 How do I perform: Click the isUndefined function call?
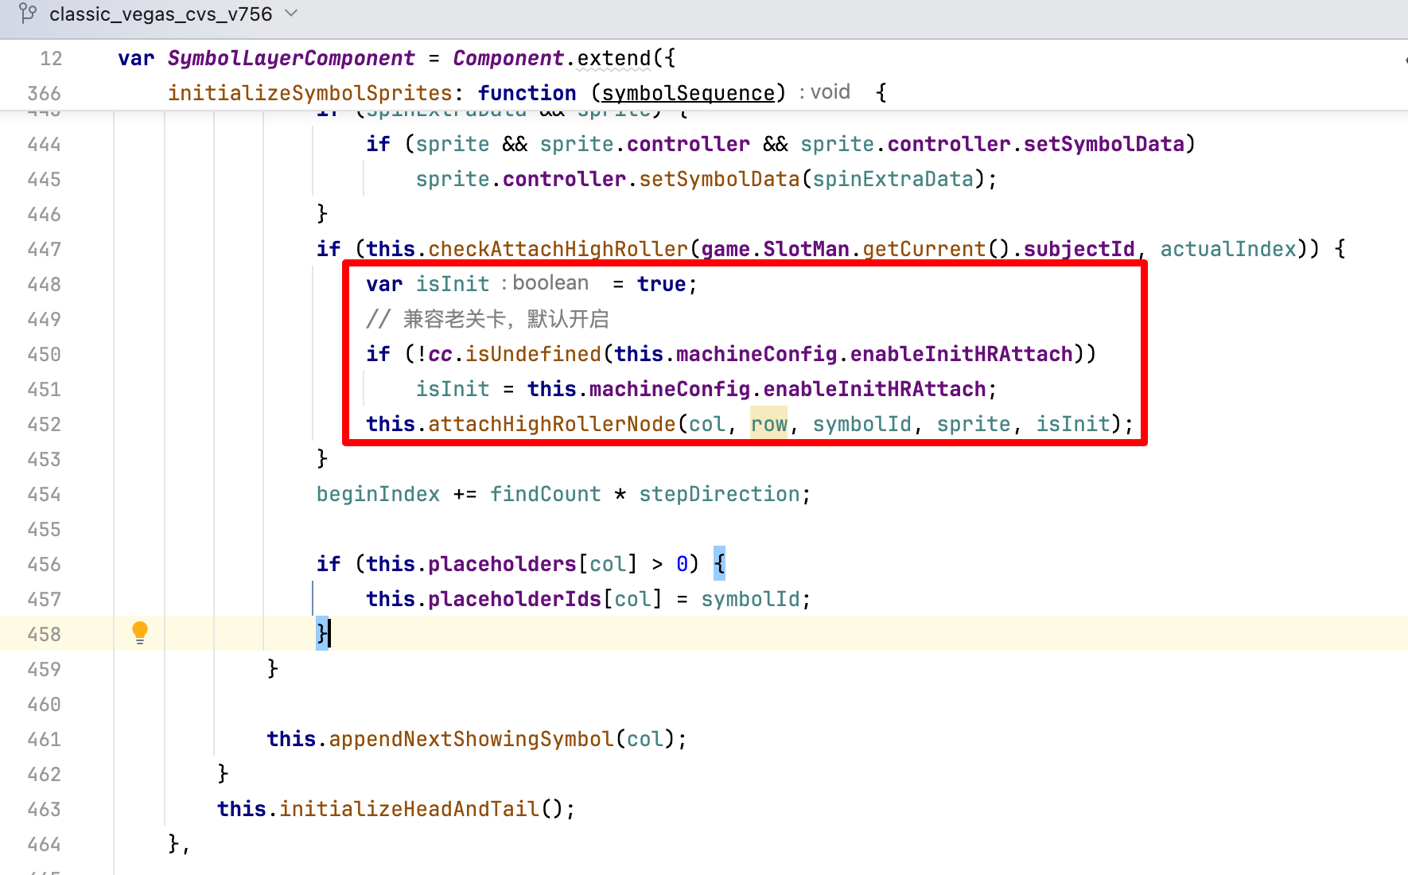tap(533, 354)
